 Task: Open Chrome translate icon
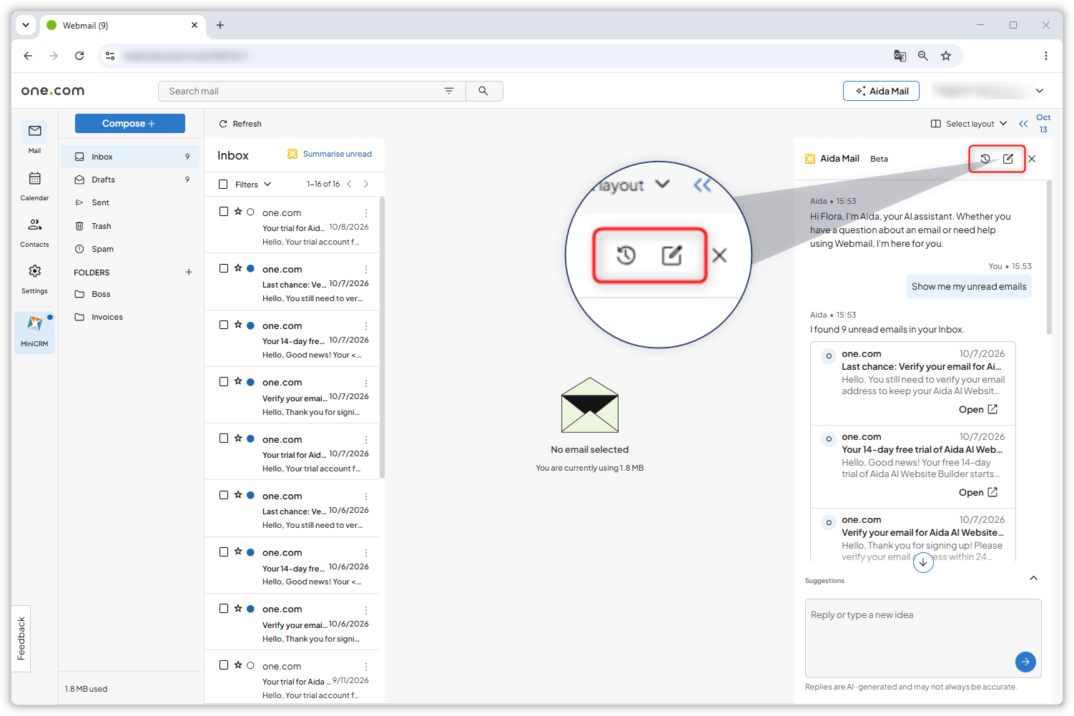point(900,56)
